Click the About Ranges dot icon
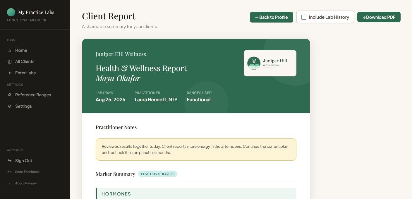 10,183
